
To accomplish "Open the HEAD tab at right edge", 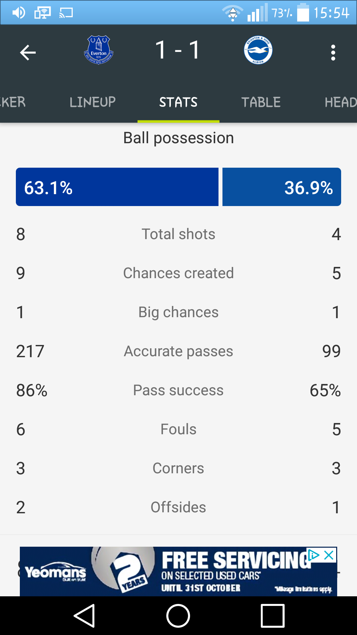I will pyautogui.click(x=341, y=102).
